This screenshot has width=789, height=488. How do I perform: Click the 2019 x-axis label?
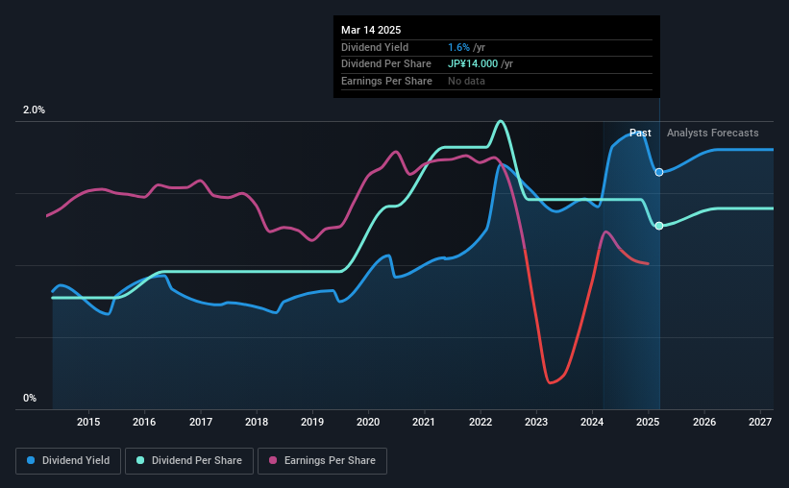click(x=312, y=422)
